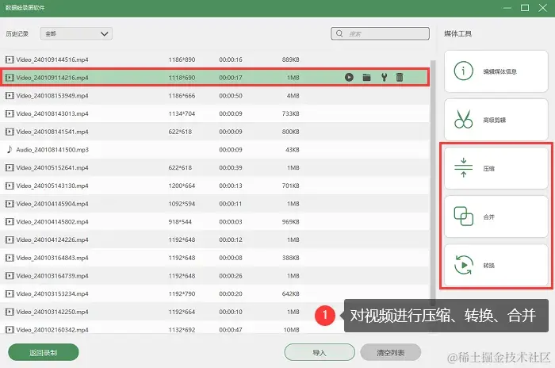555x368 pixels.
Task: Click the 00:00:39 duration cell
Action: tap(231, 167)
